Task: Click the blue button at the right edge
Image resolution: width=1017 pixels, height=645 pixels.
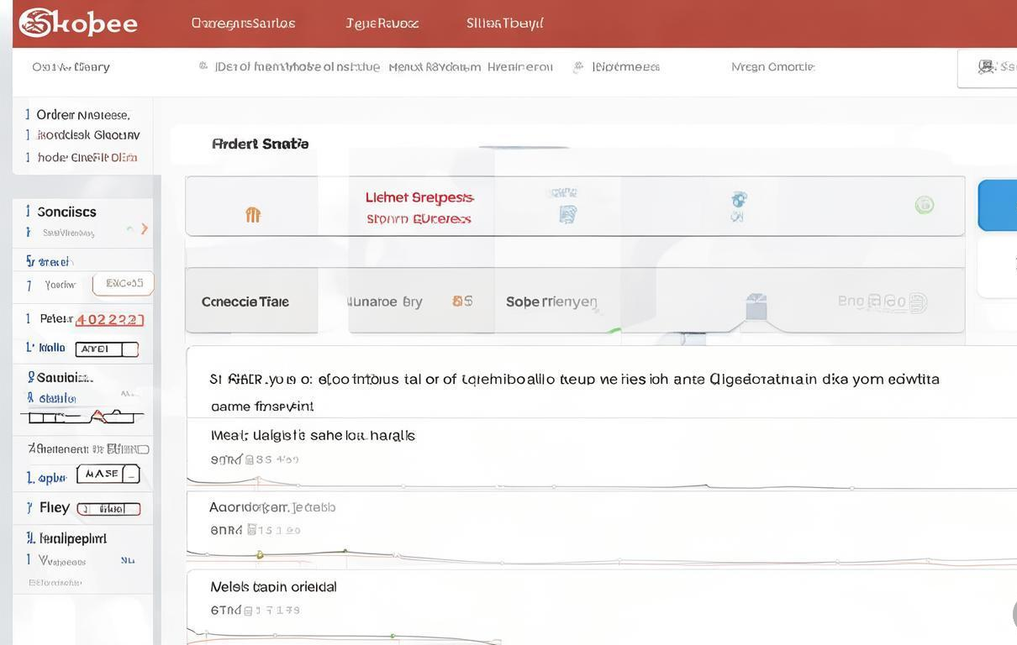Action: (999, 205)
